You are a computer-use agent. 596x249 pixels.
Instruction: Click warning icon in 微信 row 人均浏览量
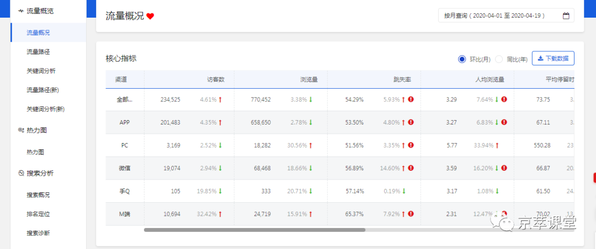coord(504,168)
